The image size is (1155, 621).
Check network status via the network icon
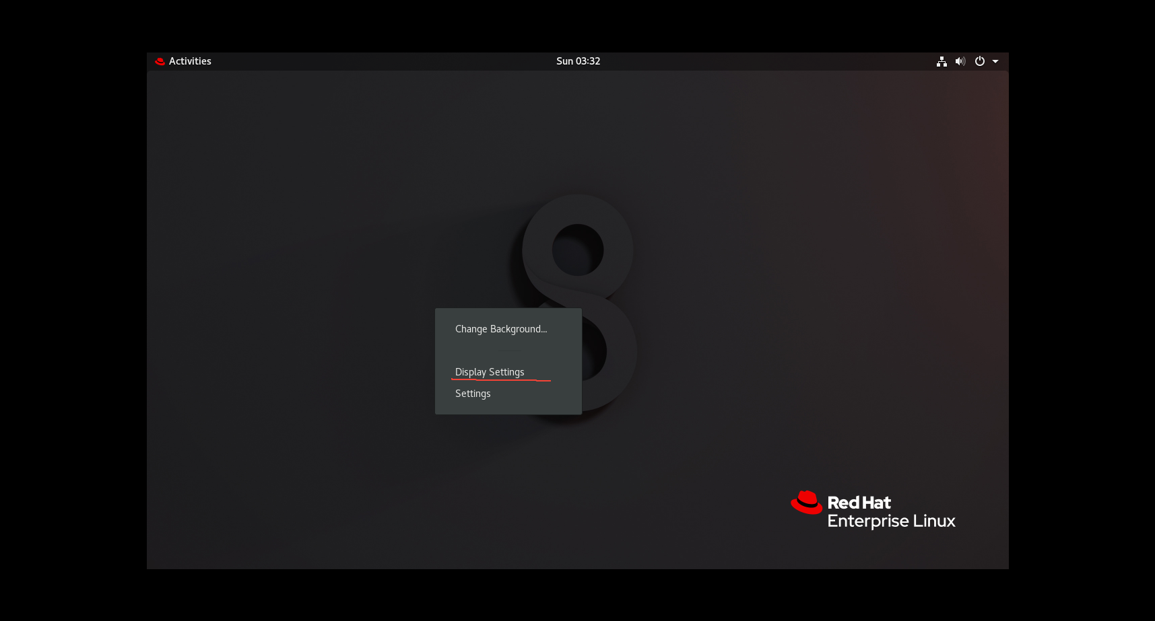click(941, 61)
